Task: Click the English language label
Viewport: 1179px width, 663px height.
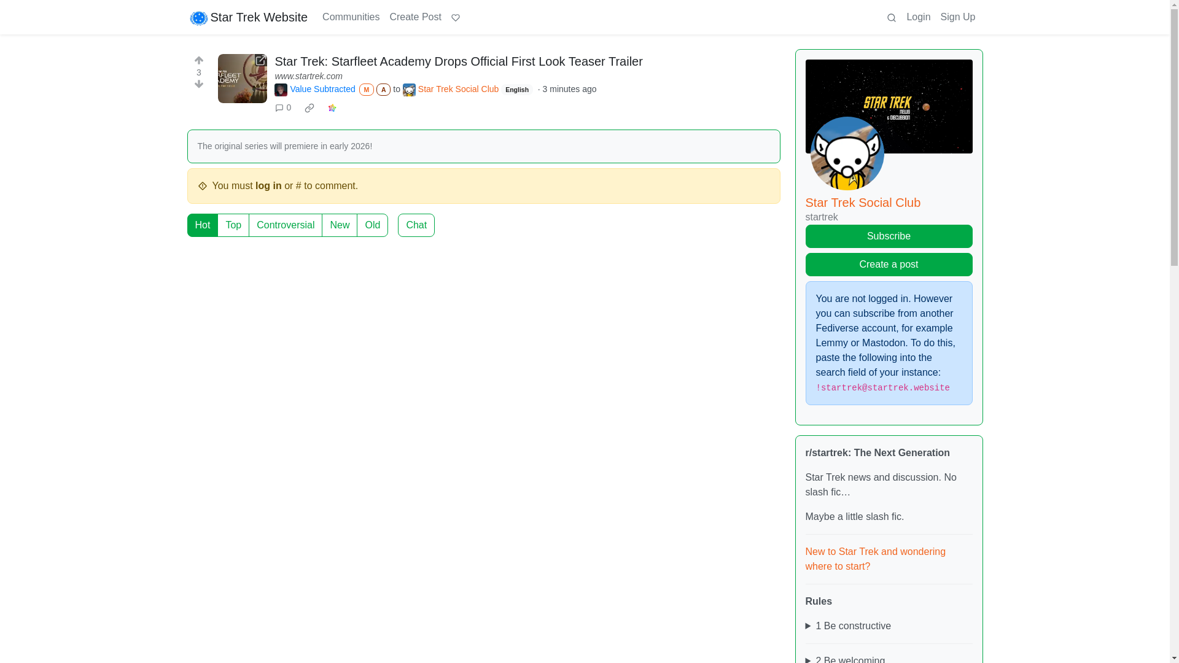Action: tap(516, 90)
